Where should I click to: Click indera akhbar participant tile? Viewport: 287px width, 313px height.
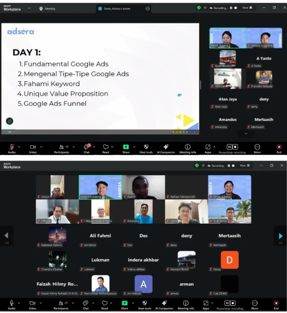tap(143, 260)
